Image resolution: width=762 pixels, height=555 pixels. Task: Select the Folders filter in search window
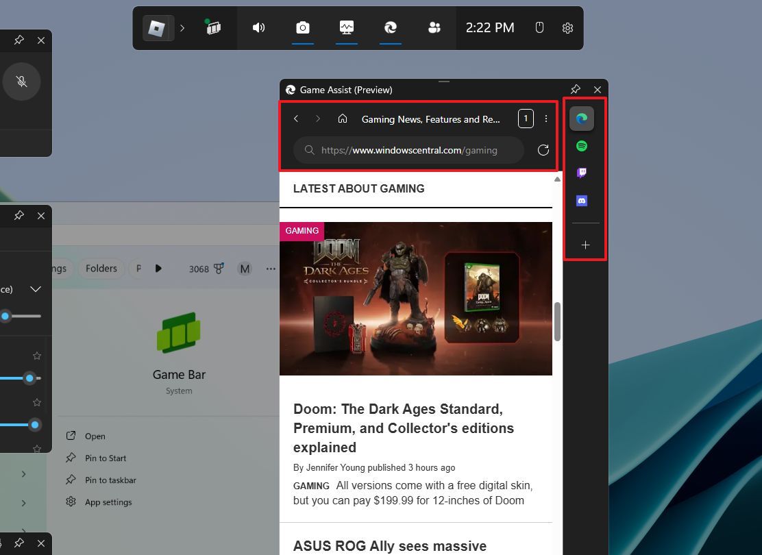[101, 269]
